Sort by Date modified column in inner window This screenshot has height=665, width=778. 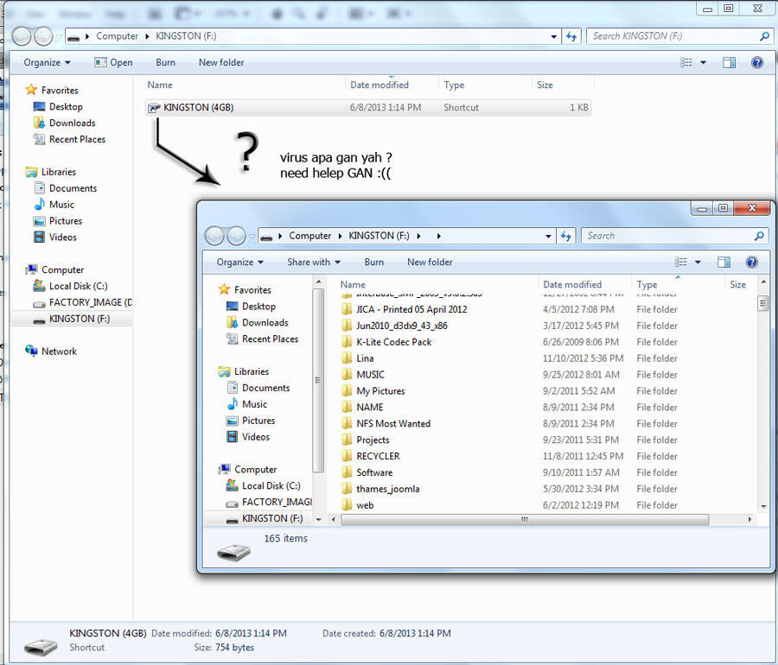(x=571, y=284)
